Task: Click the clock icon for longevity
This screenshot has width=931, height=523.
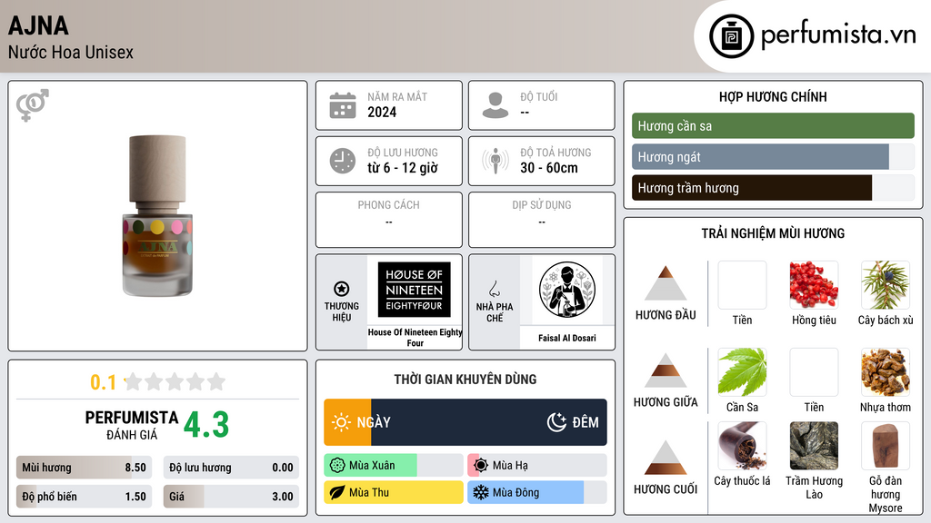Action: tap(343, 161)
